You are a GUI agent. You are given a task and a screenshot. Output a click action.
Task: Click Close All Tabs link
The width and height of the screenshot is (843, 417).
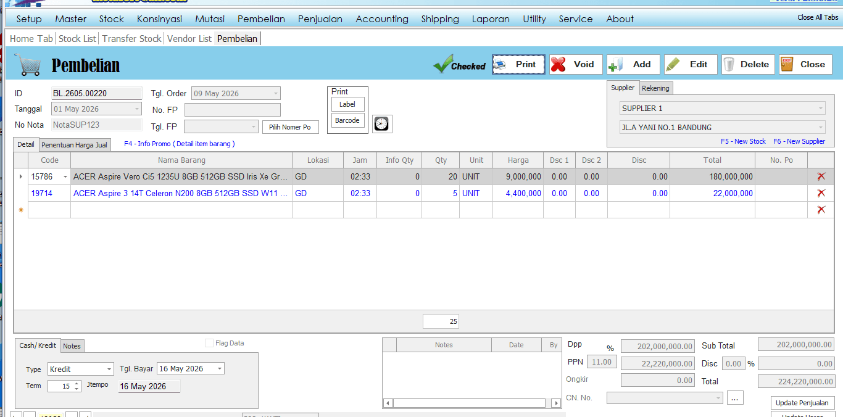click(x=818, y=17)
